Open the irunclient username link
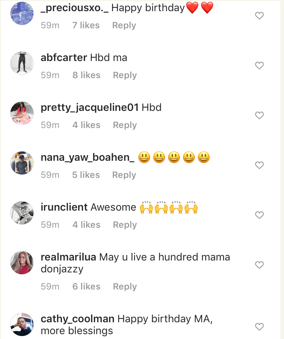 click(64, 207)
